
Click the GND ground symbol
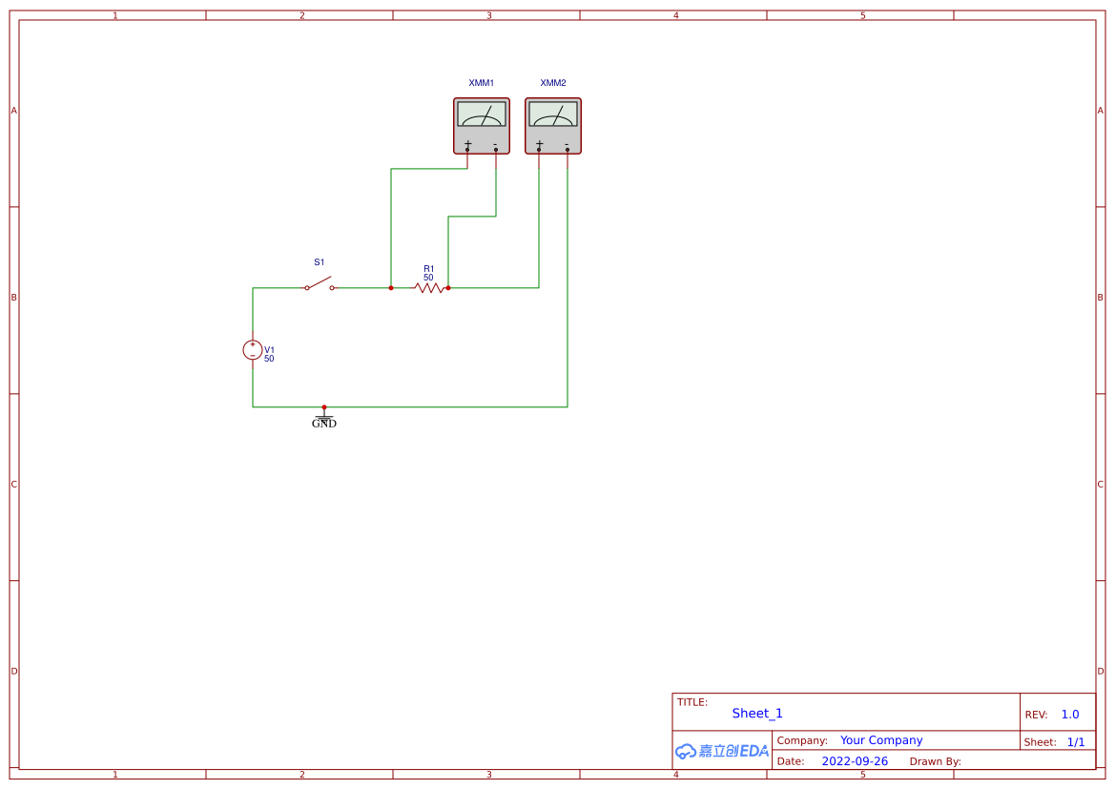click(x=322, y=418)
